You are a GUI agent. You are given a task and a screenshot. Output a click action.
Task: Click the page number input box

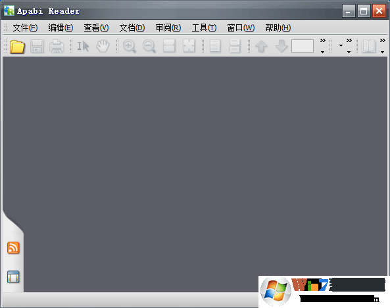303,46
